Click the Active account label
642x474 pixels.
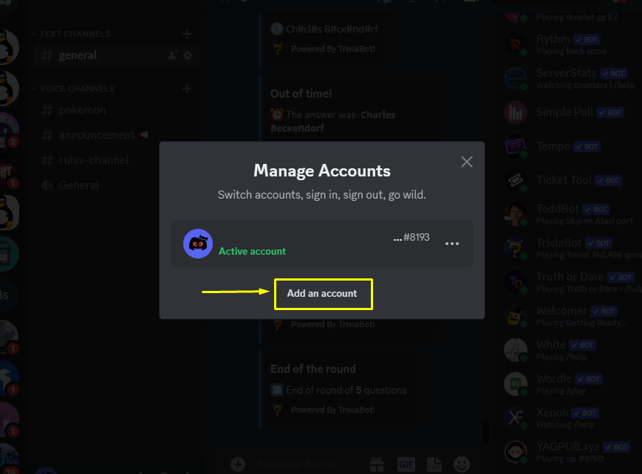pos(252,251)
